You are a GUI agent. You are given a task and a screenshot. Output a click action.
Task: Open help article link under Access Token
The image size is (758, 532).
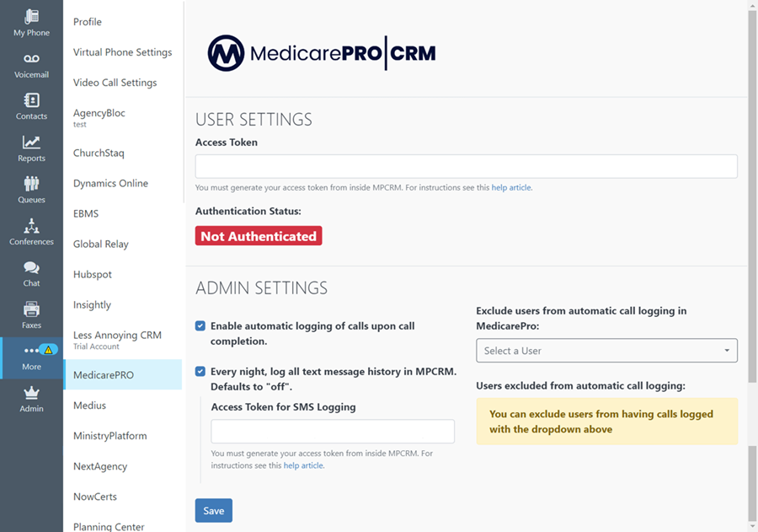click(x=511, y=187)
